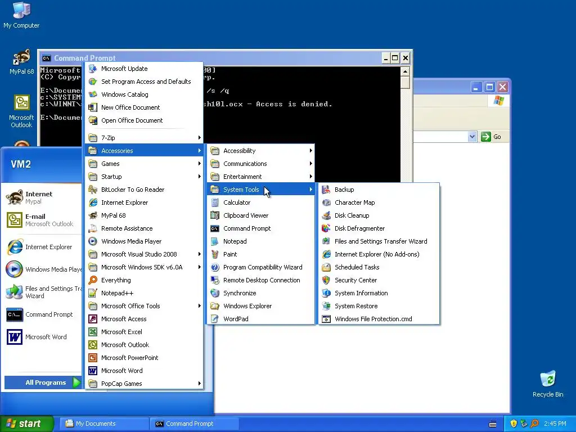Open pinned Internet Mypal in start menu
The width and height of the screenshot is (576, 432).
click(41, 197)
